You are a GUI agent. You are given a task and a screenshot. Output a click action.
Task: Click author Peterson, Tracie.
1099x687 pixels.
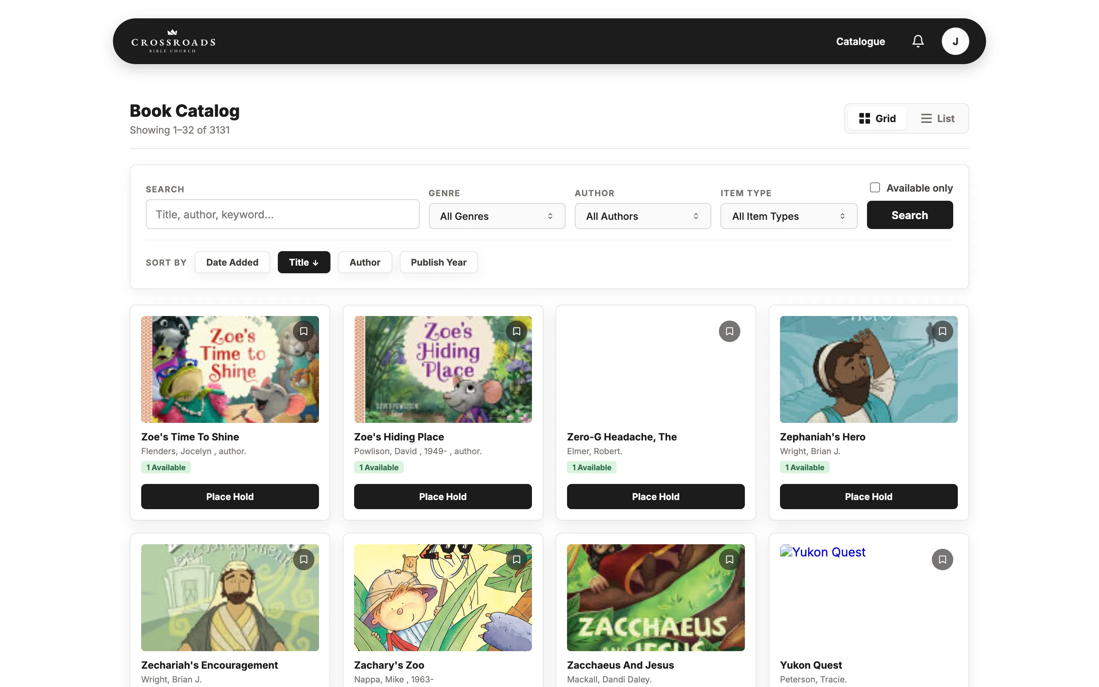[x=813, y=679]
